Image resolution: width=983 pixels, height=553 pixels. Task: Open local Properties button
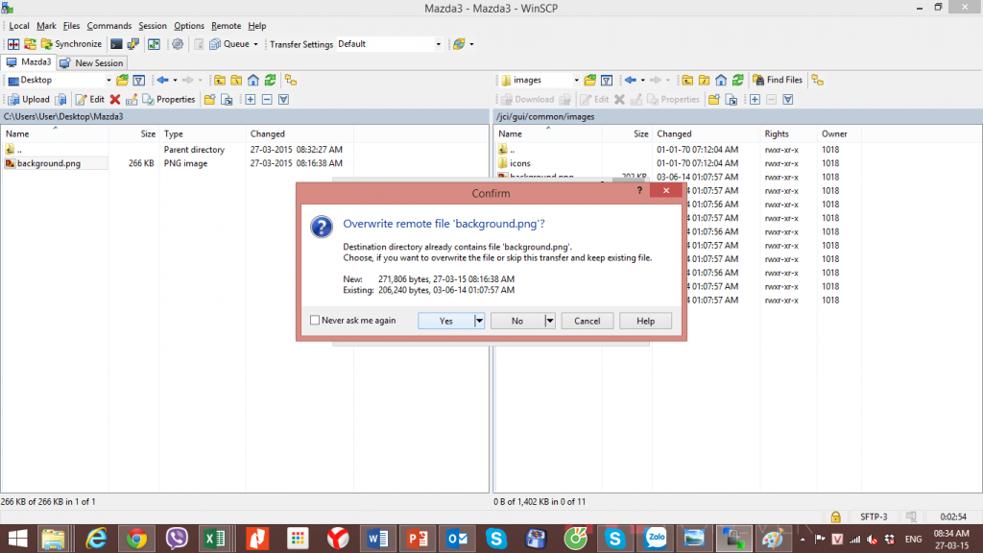pos(169,99)
